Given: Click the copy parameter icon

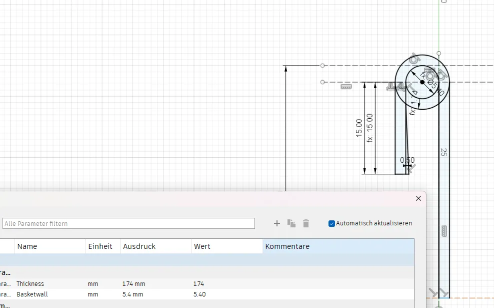Looking at the screenshot, I should 291,223.
